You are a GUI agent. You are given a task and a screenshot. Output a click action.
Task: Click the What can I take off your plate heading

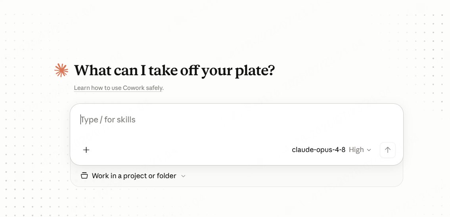pyautogui.click(x=174, y=70)
